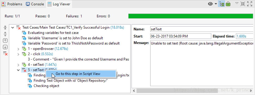Switch to the Problems tab

pyautogui.click(x=12, y=4)
